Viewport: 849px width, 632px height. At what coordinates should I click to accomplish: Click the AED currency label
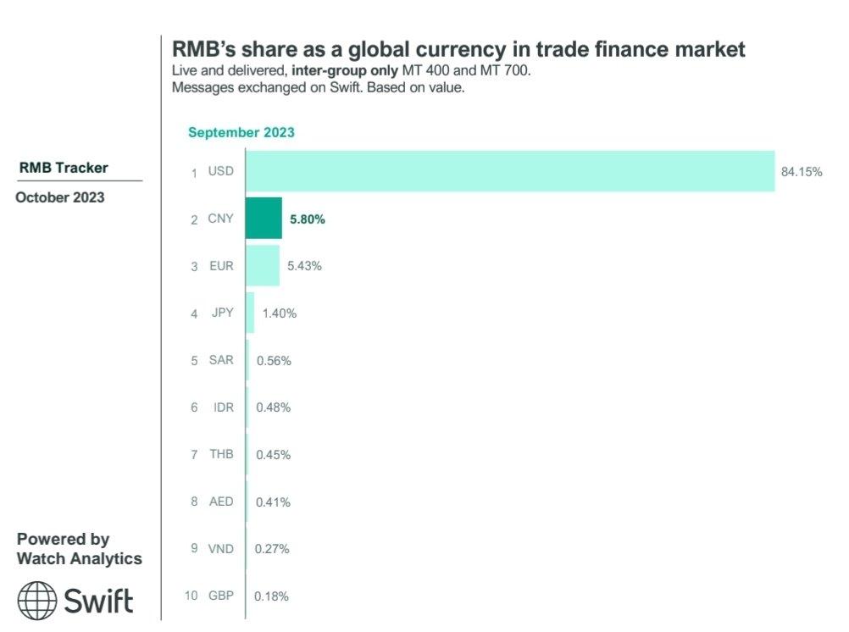pos(220,502)
